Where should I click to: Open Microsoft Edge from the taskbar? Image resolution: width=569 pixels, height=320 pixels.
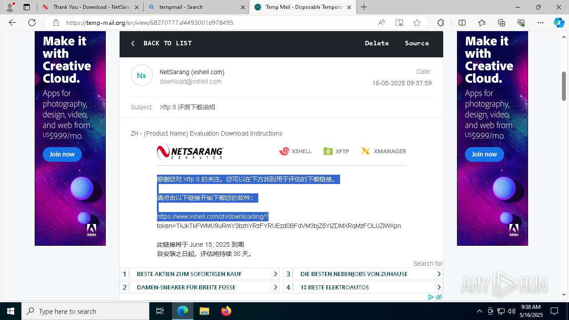point(183,311)
